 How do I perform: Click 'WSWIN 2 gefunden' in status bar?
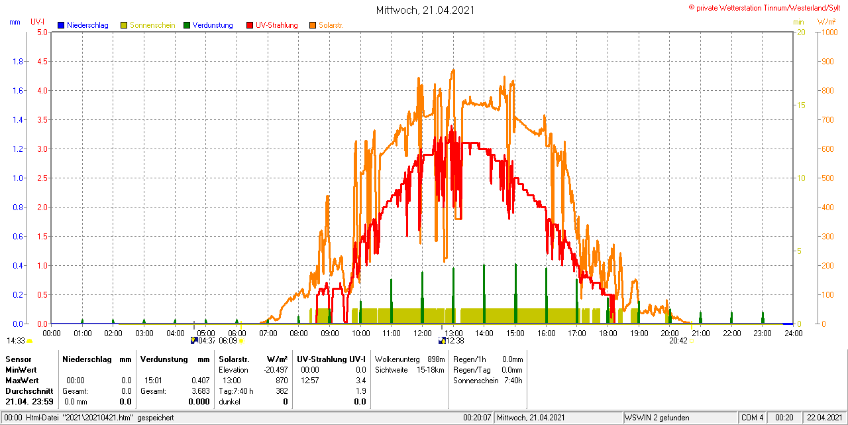(x=657, y=418)
